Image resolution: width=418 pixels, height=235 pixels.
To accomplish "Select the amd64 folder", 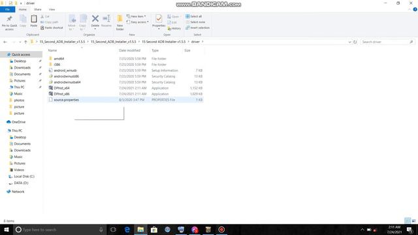I will pyautogui.click(x=59, y=59).
